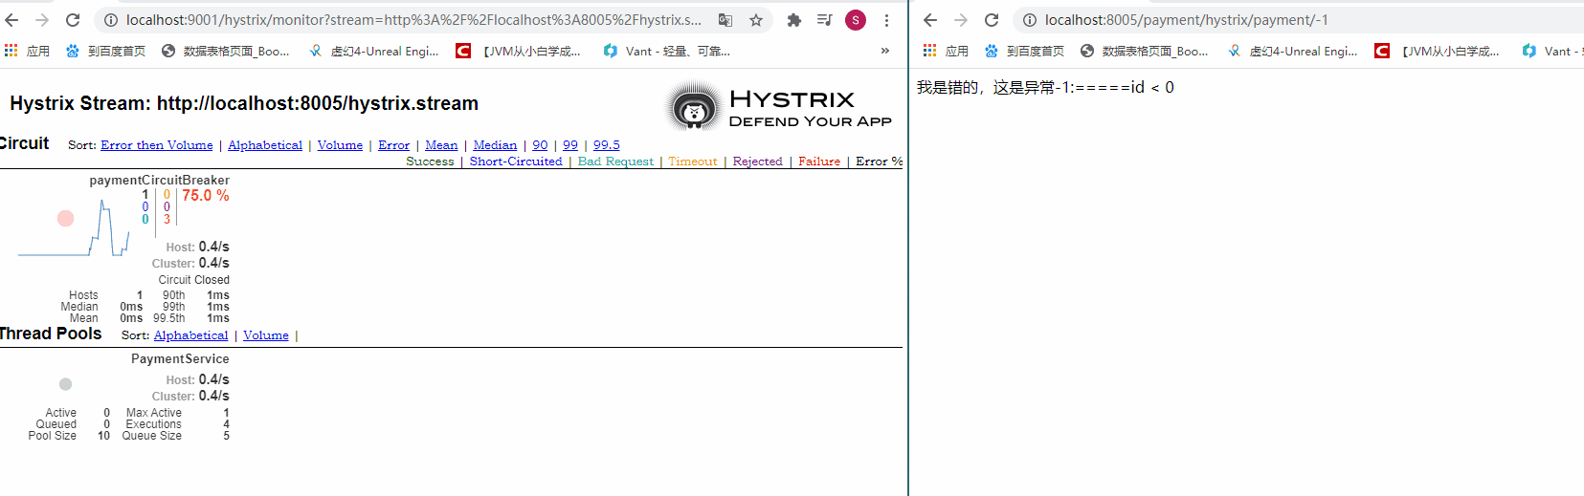Click the Pool Size value 10
Image resolution: width=1584 pixels, height=496 pixels.
(103, 436)
